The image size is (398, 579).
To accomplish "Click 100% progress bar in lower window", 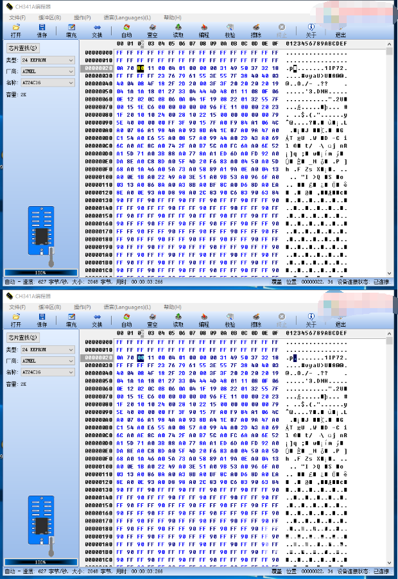I will tap(40, 562).
